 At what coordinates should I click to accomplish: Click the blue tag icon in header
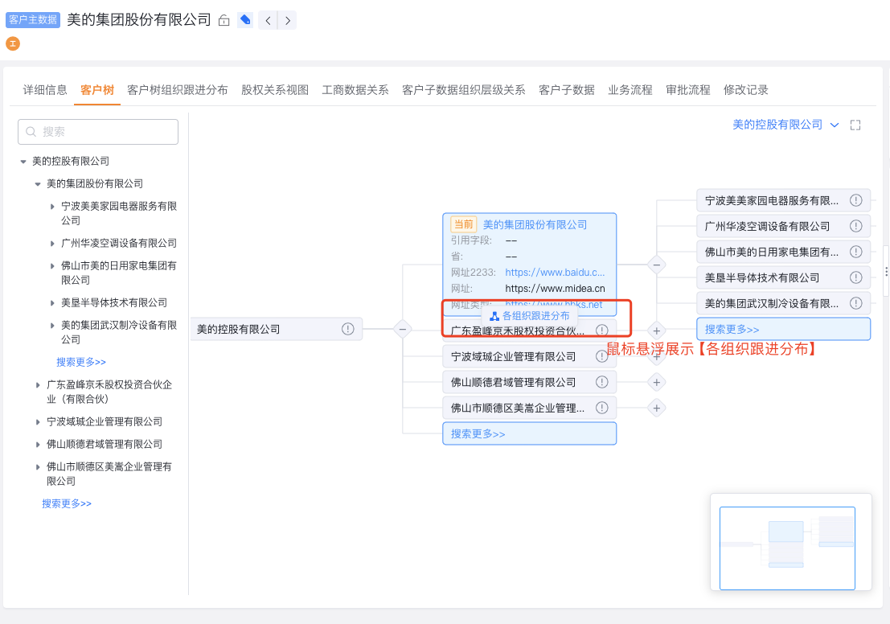click(x=245, y=20)
